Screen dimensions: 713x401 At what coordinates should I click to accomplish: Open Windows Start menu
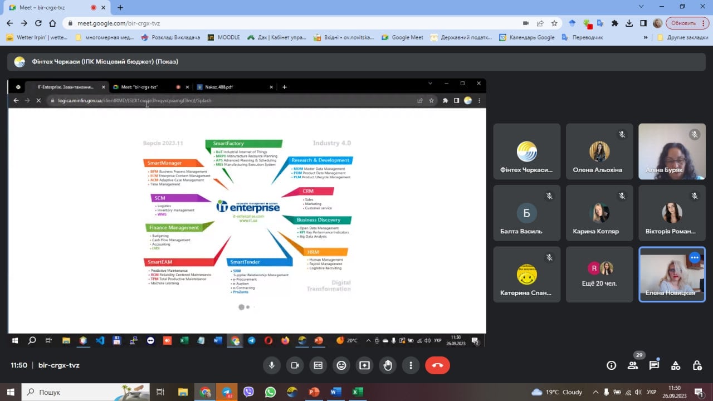(x=10, y=392)
